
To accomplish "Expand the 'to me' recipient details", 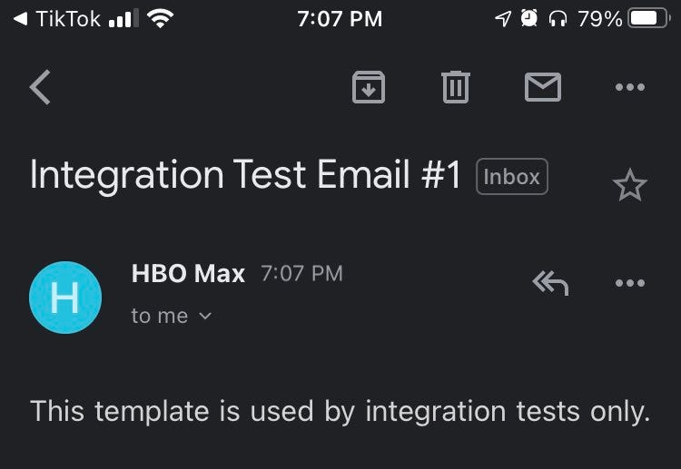I will click(x=171, y=316).
